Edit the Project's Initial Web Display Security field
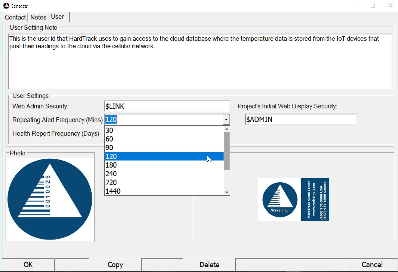The height and width of the screenshot is (272, 398). pos(301,119)
